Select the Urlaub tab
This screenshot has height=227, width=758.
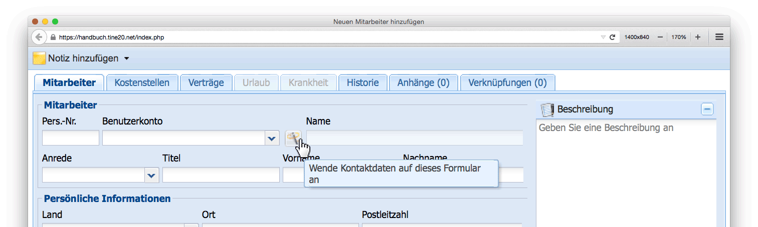tap(256, 82)
